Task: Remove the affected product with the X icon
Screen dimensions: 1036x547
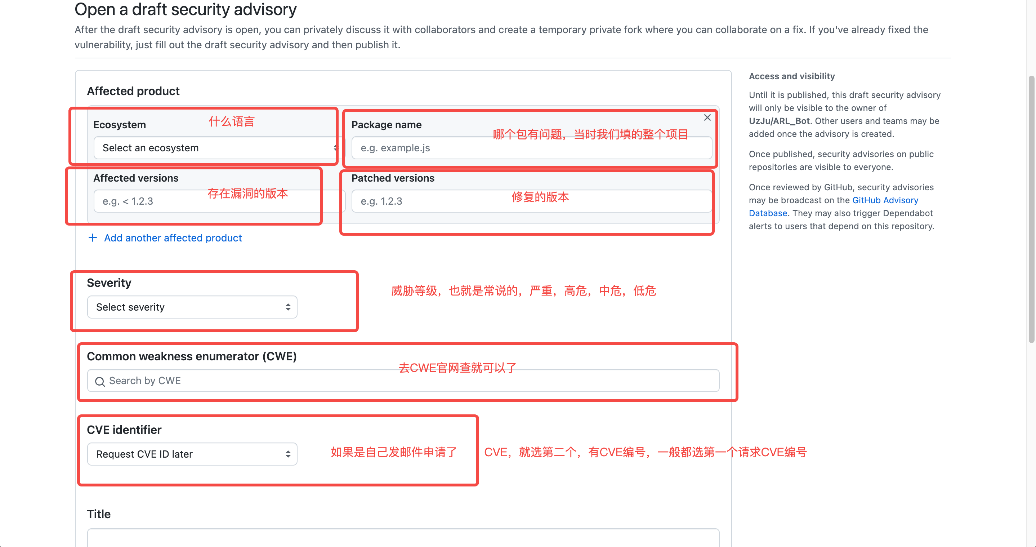Action: tap(707, 117)
